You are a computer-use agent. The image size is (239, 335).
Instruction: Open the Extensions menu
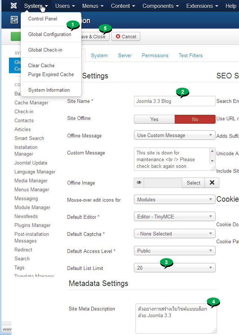click(202, 6)
